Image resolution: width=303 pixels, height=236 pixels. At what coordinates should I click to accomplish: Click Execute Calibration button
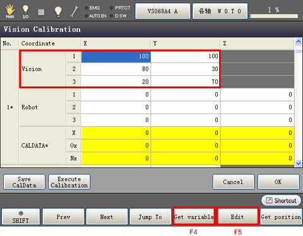point(69,182)
